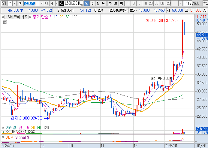Toggle the small square before 종가 단순 legend
Image resolution: width=208 pixels, height=148 pixels.
click(30, 17)
